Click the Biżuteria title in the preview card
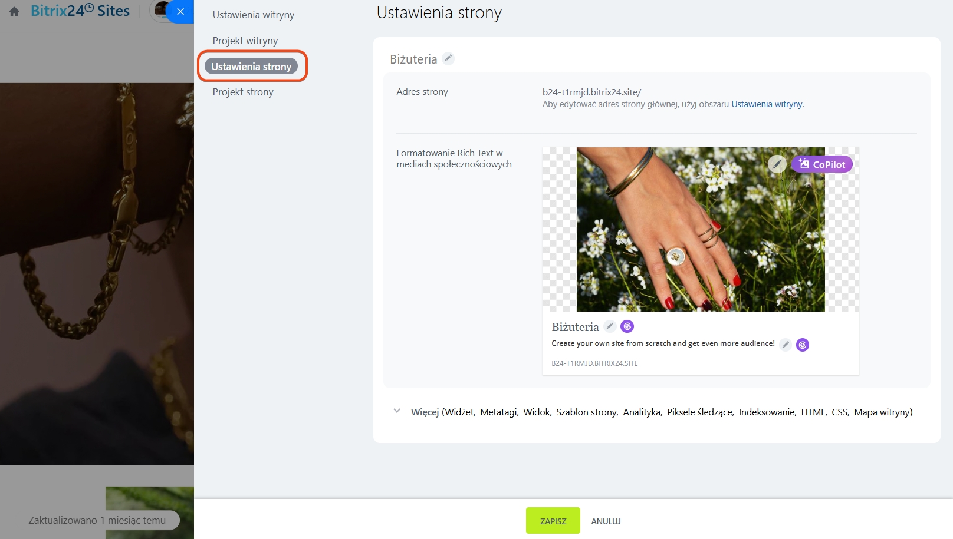The width and height of the screenshot is (953, 539). coord(575,327)
